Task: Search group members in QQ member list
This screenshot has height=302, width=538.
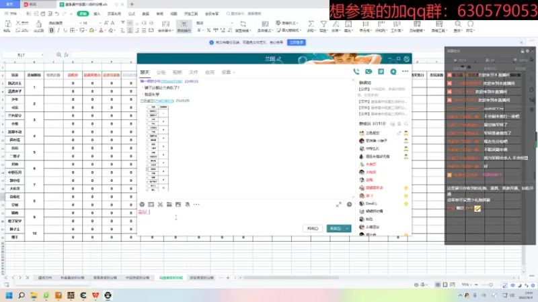Action: [406, 123]
